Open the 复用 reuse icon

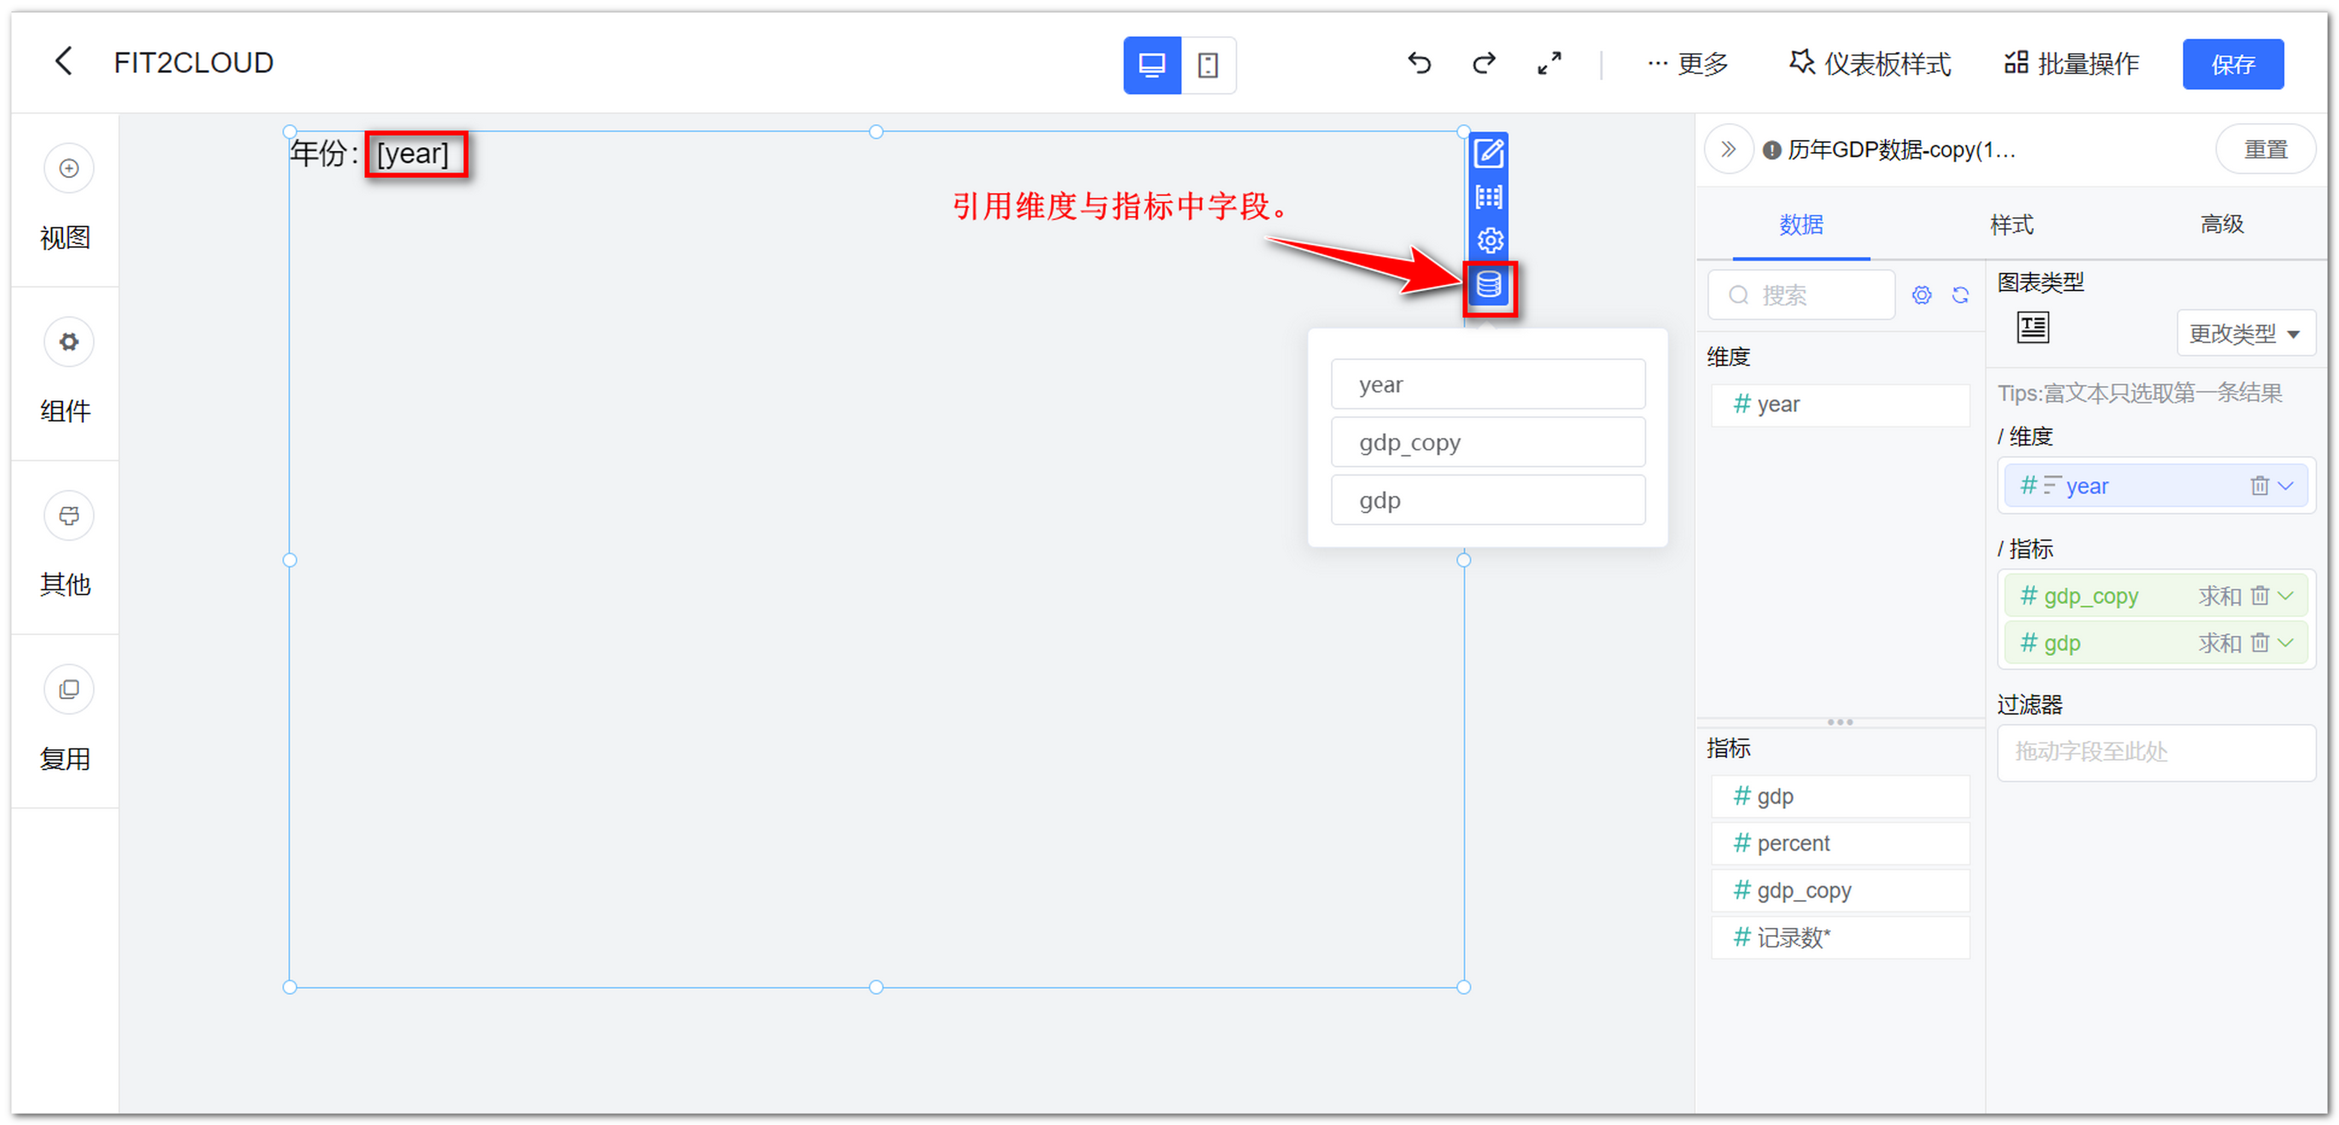pos(69,690)
